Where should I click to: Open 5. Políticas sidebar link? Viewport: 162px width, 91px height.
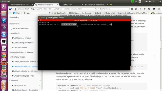pos(14,81)
